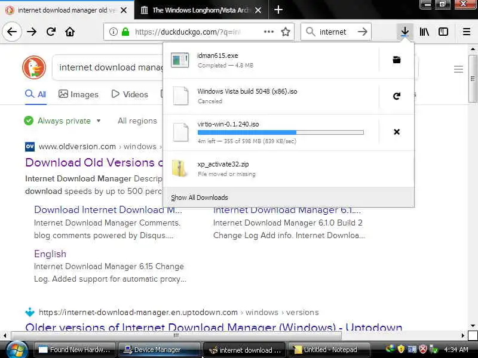Click the taskbar clock 4:34 AM

[456, 350]
